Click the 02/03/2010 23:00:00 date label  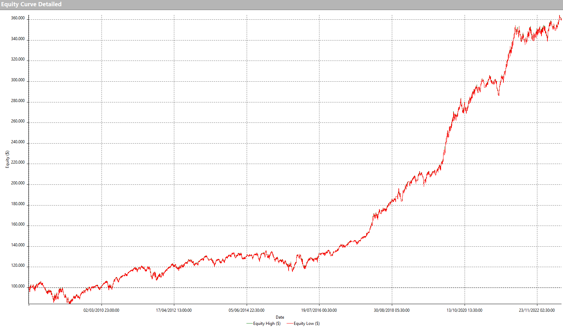(101, 310)
